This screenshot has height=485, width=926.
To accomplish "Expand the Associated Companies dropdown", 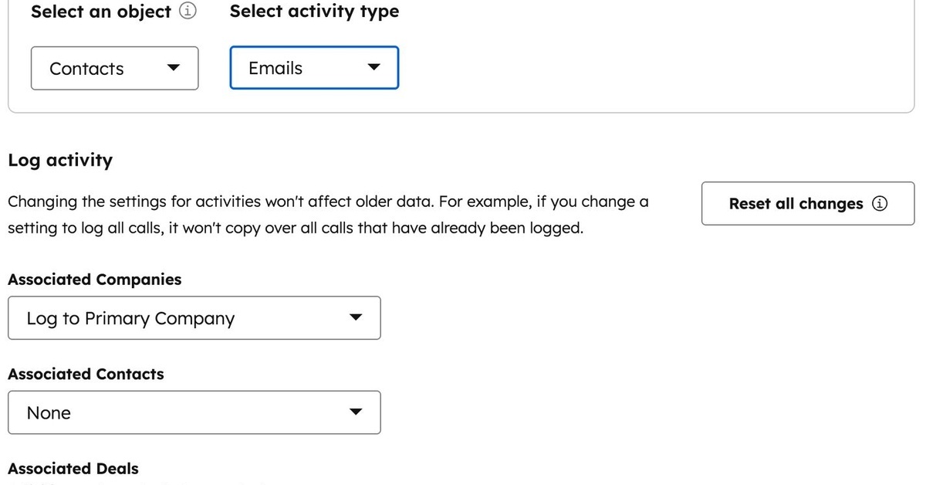I will pos(194,318).
